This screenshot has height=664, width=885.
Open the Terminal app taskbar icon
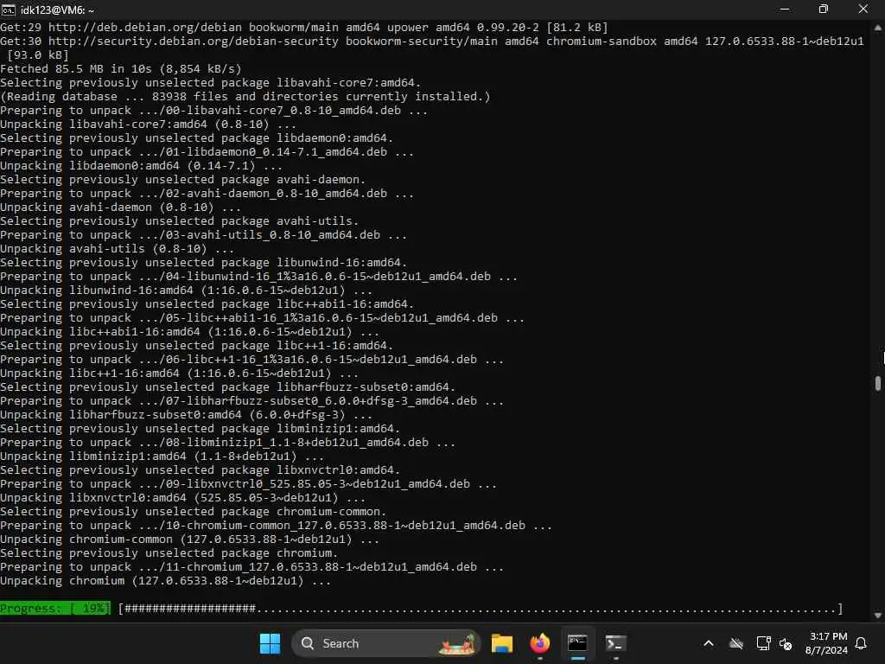(x=615, y=643)
